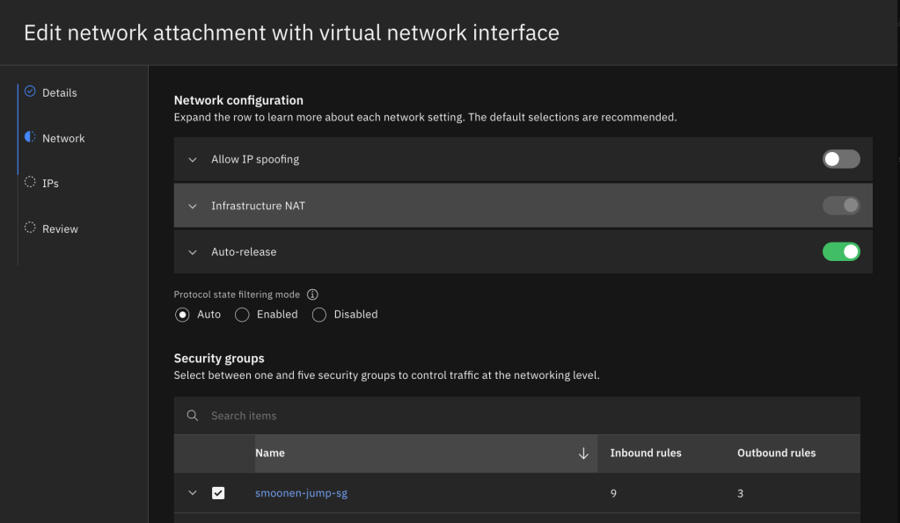
Task: Expand the smoonen-jump-sg table row
Action: coord(193,493)
